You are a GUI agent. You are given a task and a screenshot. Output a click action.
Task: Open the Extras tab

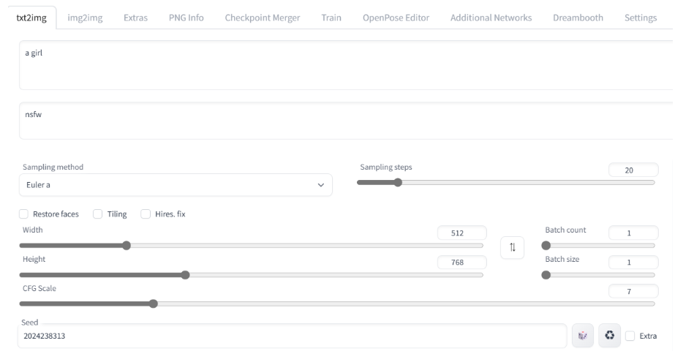point(135,18)
